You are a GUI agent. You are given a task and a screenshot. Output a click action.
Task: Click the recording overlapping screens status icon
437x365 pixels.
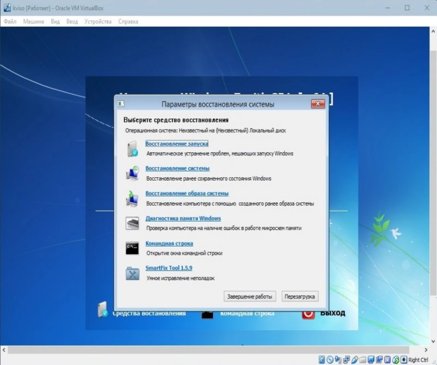click(379, 360)
